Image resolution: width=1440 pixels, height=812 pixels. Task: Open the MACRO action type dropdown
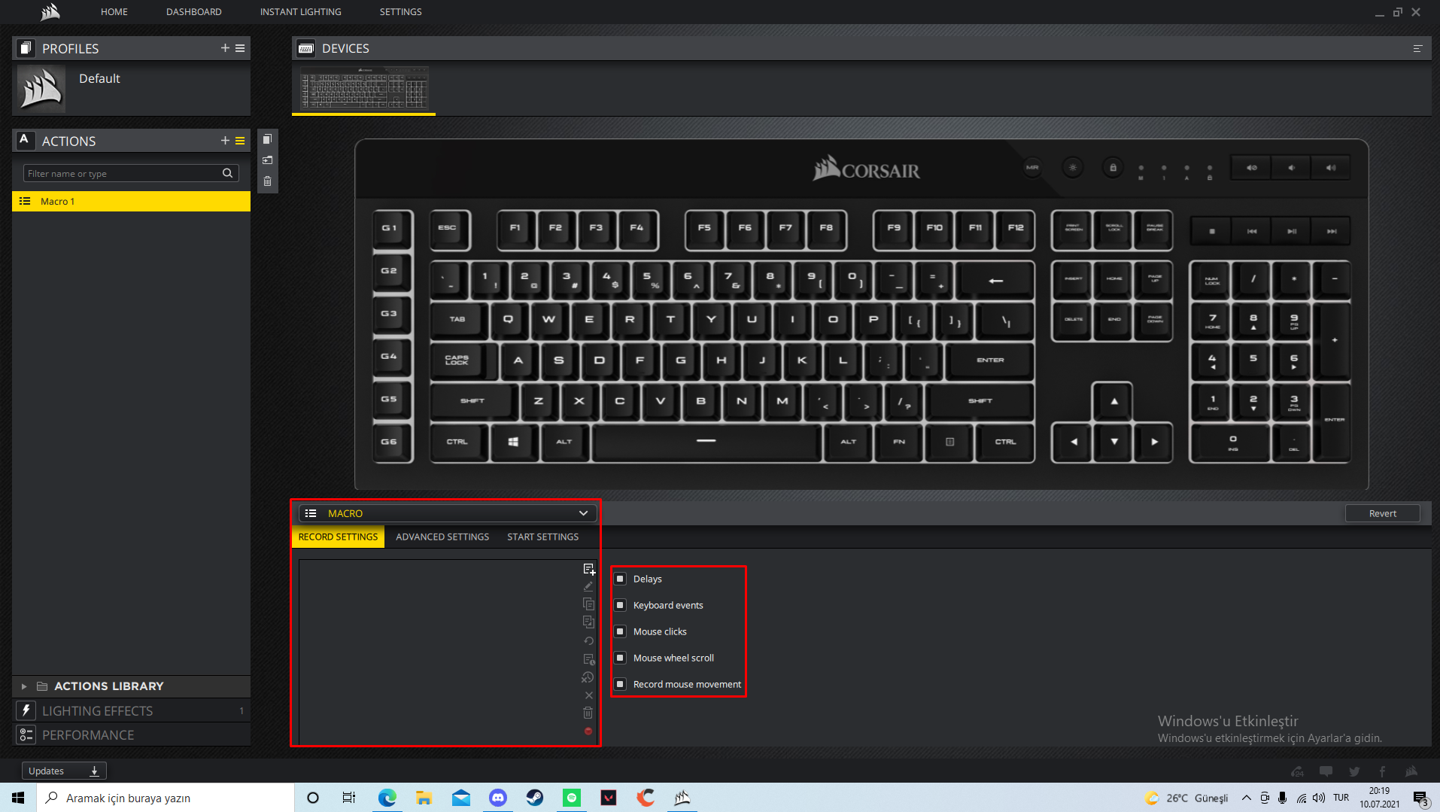coord(448,513)
